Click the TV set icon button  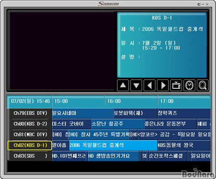click(x=176, y=85)
